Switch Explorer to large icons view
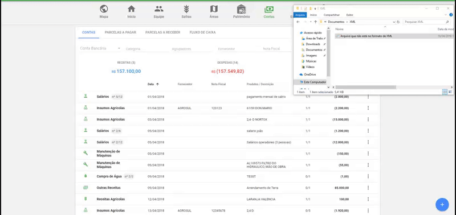The image size is (456, 215). pyautogui.click(x=450, y=92)
